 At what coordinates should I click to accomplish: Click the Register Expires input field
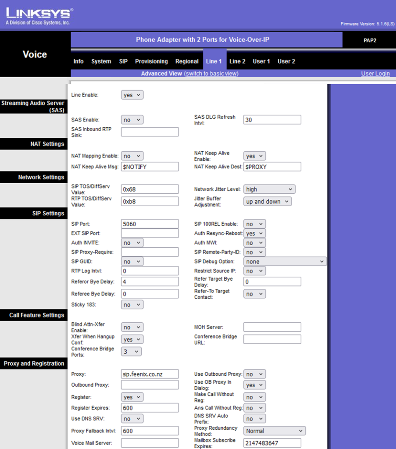click(x=150, y=408)
